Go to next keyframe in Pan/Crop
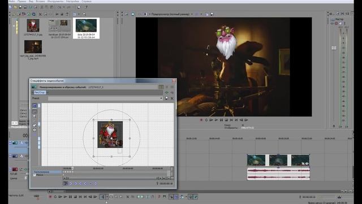Screen dimensions: 362x204 tap(80, 184)
